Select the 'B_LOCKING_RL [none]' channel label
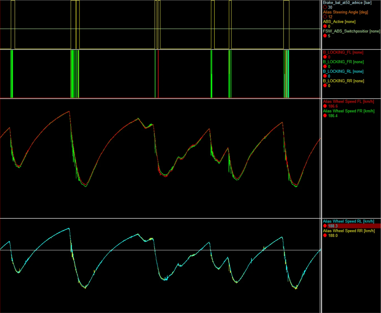Image resolution: width=381 pixels, height=313 pixels. click(x=343, y=71)
